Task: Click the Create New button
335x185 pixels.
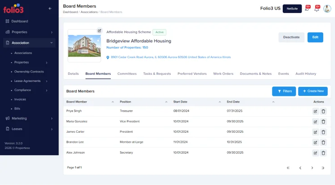Action: [313, 91]
